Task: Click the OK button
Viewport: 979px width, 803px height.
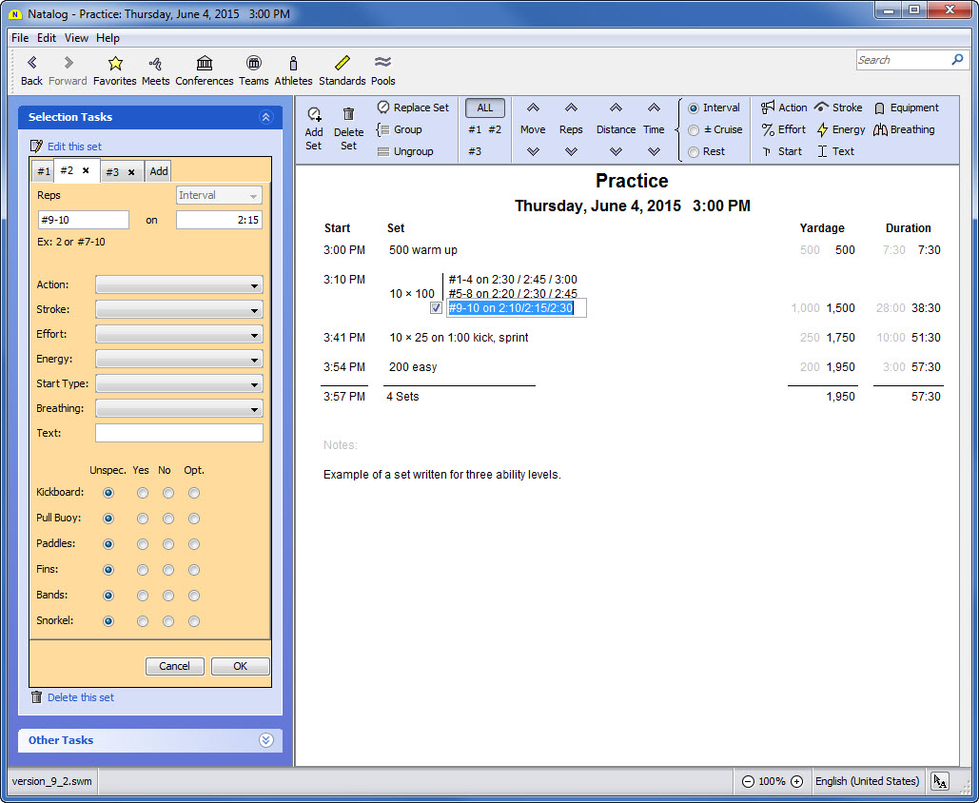Action: [x=240, y=666]
